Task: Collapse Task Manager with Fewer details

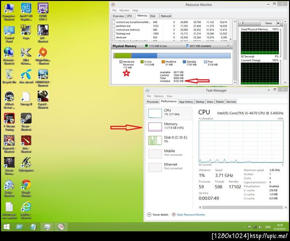Action: coord(158,214)
